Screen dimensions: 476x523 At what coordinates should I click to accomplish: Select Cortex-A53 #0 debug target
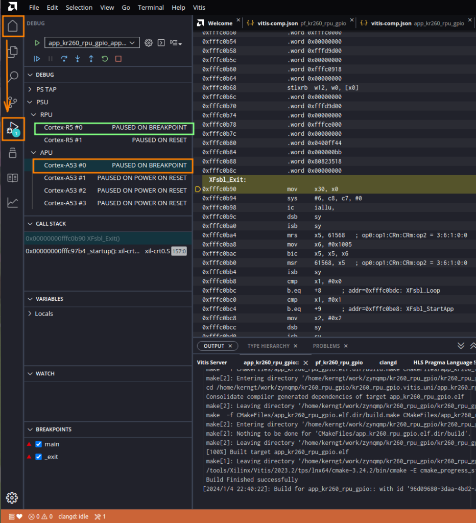pyautogui.click(x=113, y=165)
